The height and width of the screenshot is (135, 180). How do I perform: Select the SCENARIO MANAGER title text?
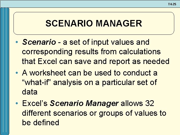[x=93, y=23]
